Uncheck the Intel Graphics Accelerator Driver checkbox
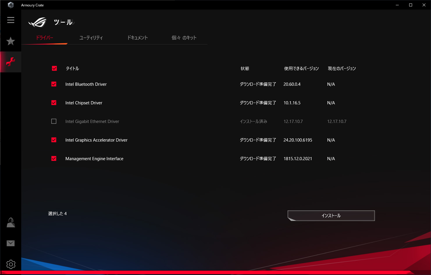The width and height of the screenshot is (431, 275). coord(54,140)
